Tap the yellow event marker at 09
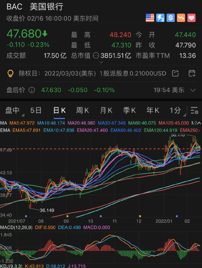Viewport: 202px width, 268px height. pyautogui.click(x=67, y=216)
